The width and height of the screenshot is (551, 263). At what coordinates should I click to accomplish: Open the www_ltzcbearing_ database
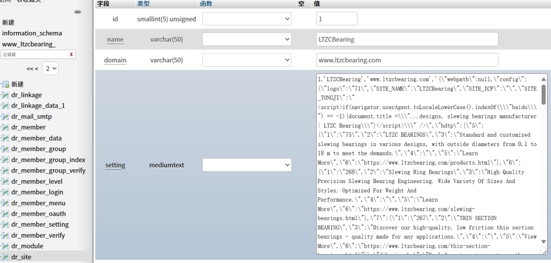29,44
